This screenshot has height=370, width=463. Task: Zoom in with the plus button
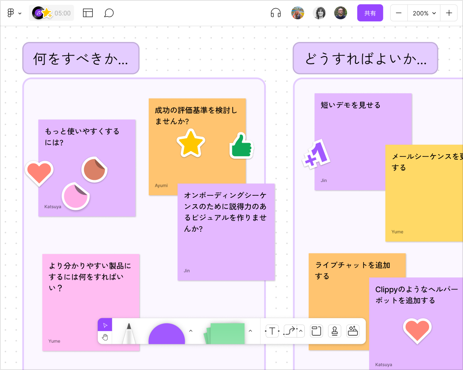tap(448, 13)
